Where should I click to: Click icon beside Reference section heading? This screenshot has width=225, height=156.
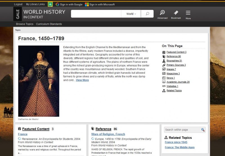click(93, 129)
